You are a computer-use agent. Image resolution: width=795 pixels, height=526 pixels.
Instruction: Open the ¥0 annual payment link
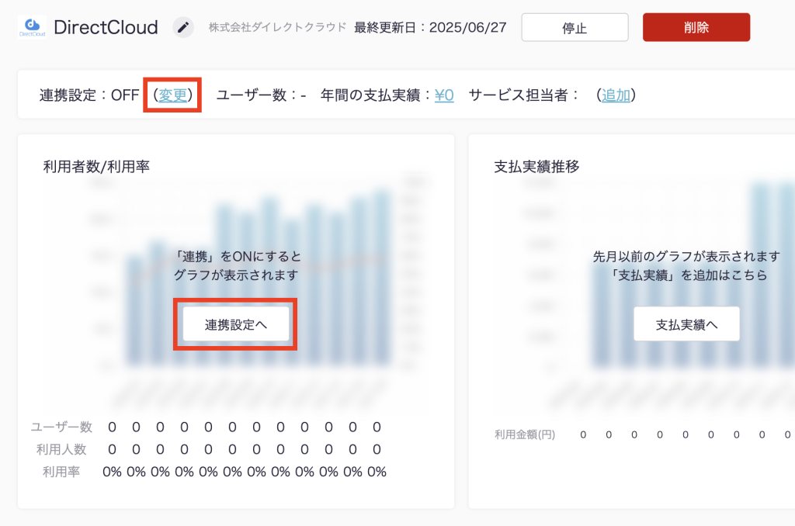click(444, 95)
